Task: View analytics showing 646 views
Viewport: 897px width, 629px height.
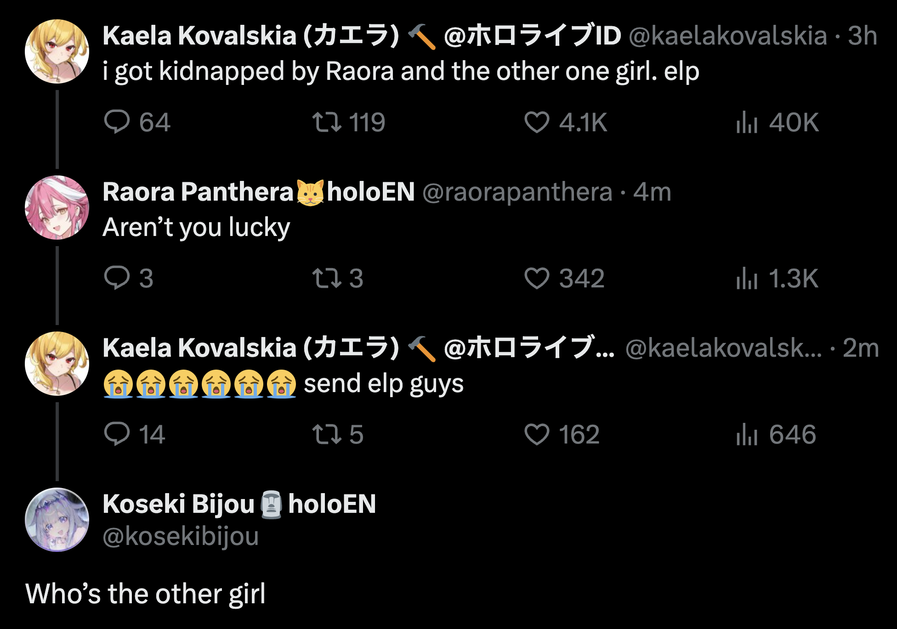Action: pos(747,434)
